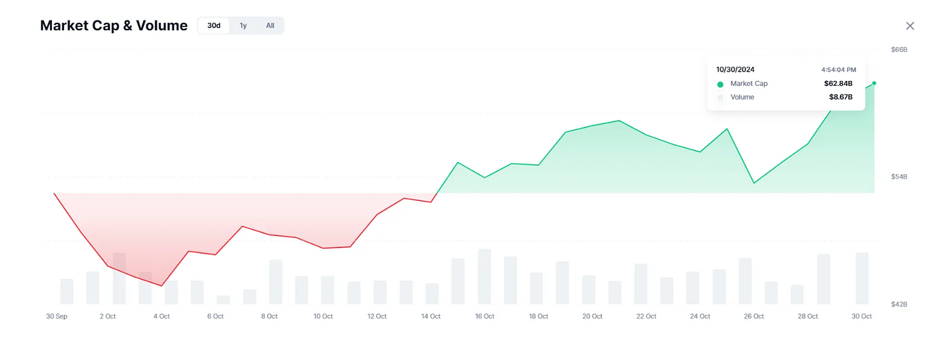Click the 10/30/2024 tooltip date

pyautogui.click(x=735, y=69)
